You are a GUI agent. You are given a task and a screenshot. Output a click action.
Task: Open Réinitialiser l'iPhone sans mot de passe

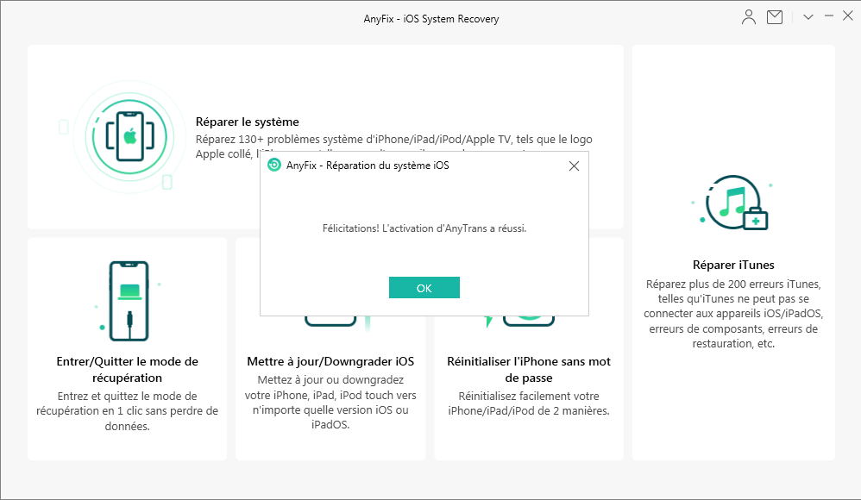(529, 369)
